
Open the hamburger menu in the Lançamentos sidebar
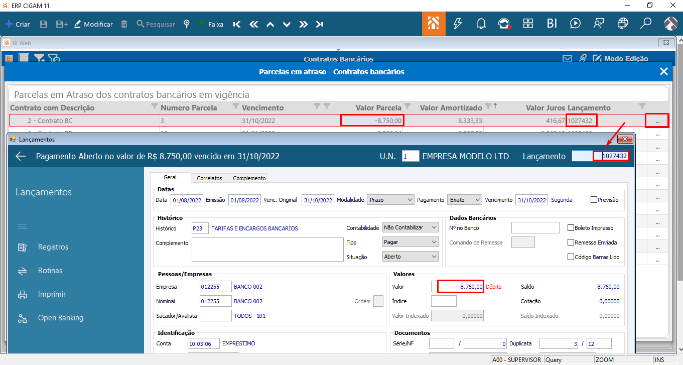(23, 226)
